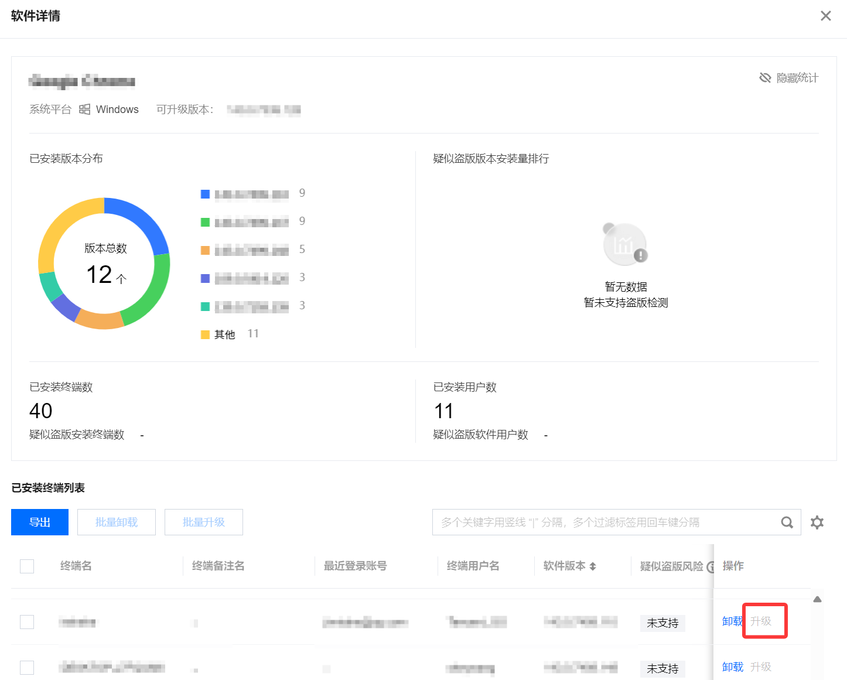Viewport: 847px width, 680px height.
Task: Click 批量卸载 button
Action: (117, 522)
